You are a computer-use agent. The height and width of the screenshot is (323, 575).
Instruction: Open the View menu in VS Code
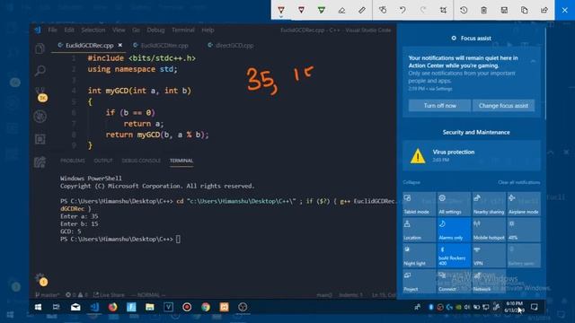tap(119, 30)
